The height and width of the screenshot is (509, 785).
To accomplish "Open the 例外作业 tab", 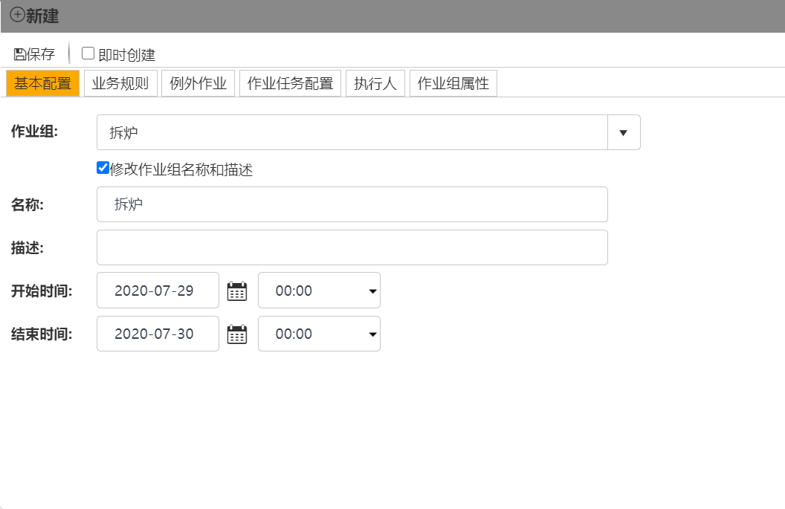I will [198, 83].
